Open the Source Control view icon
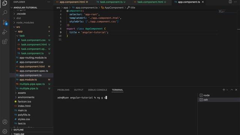The width and height of the screenshot is (240, 135). (5, 22)
